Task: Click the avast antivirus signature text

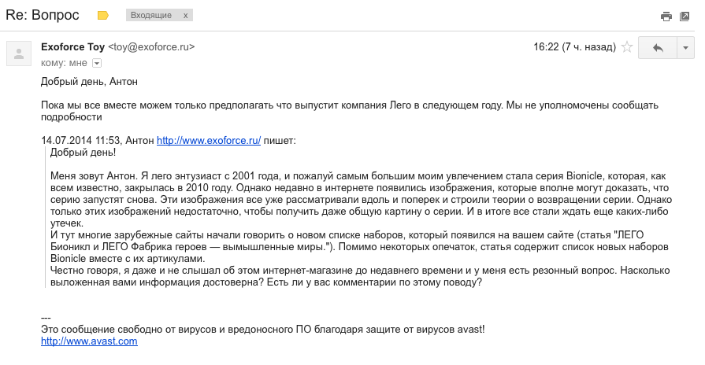Action: [x=262, y=329]
